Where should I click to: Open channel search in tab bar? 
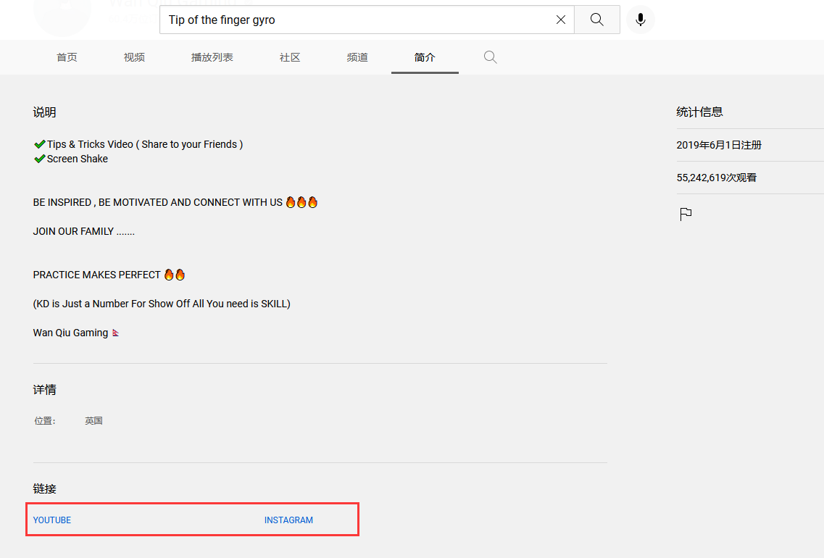491,57
